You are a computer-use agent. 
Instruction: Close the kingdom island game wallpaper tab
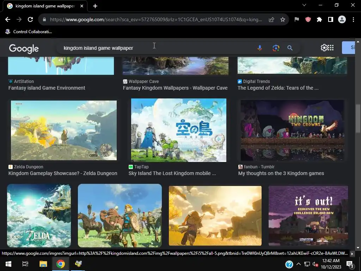pos(82,6)
